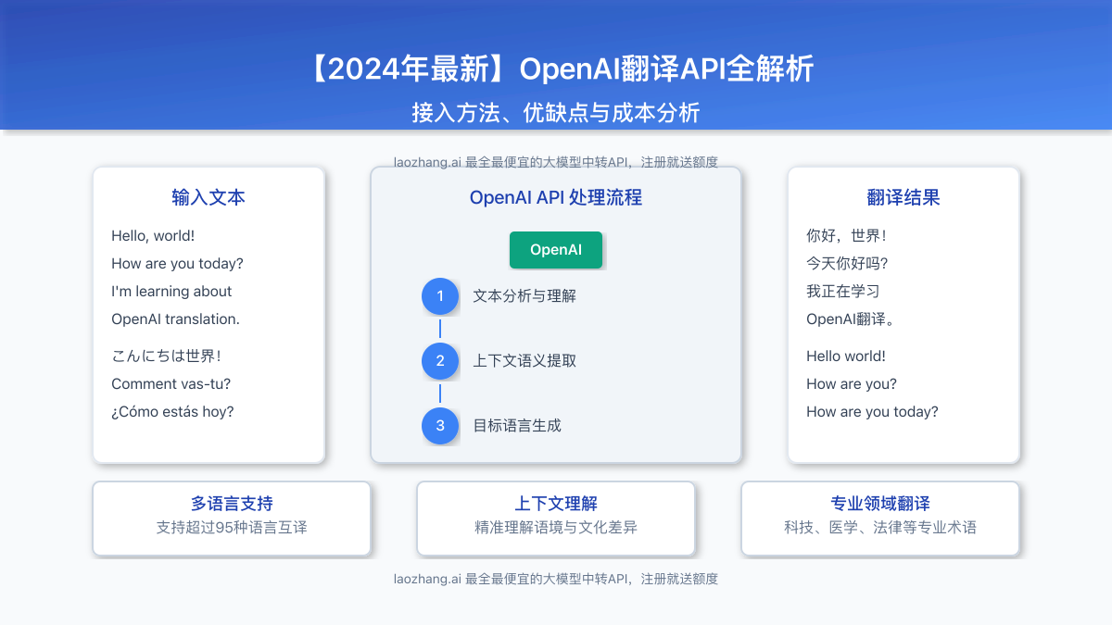Click the translated line 今天你好吗?
The height and width of the screenshot is (625, 1112).
tap(847, 264)
